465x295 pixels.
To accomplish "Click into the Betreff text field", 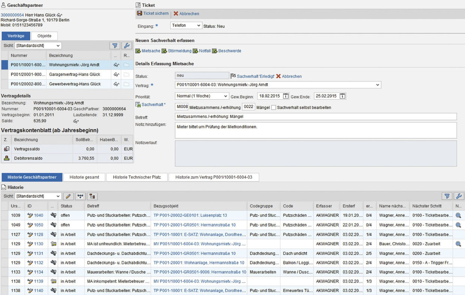I will point(316,117).
